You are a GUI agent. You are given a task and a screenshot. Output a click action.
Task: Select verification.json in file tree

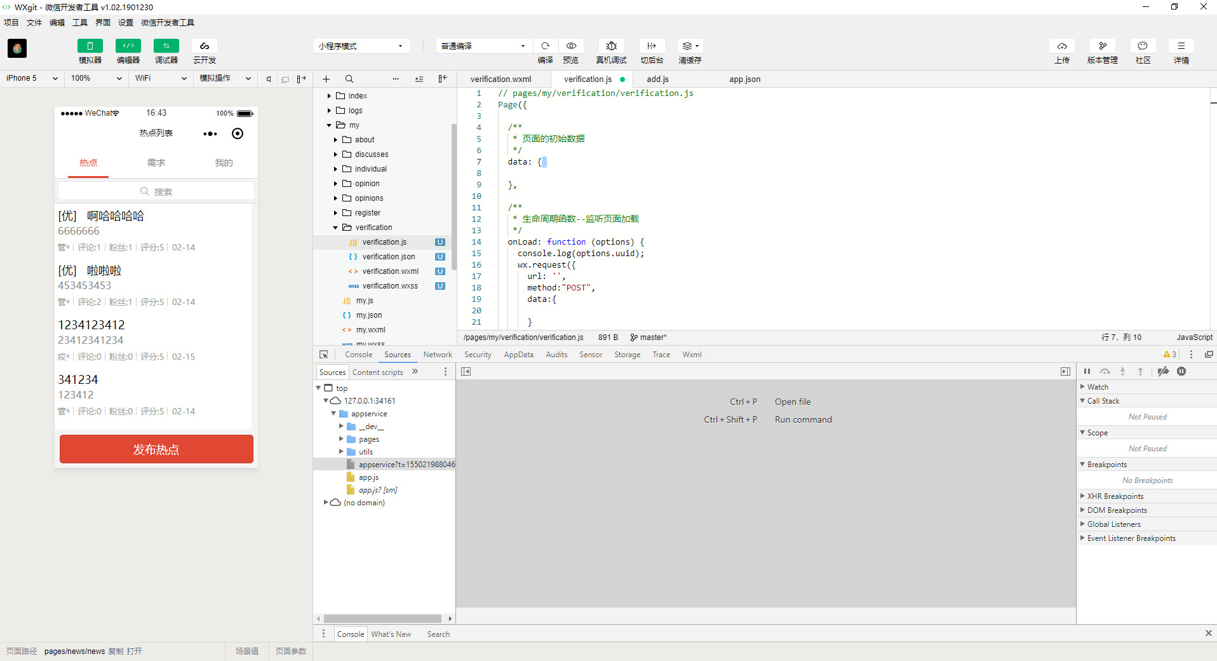pyautogui.click(x=389, y=257)
